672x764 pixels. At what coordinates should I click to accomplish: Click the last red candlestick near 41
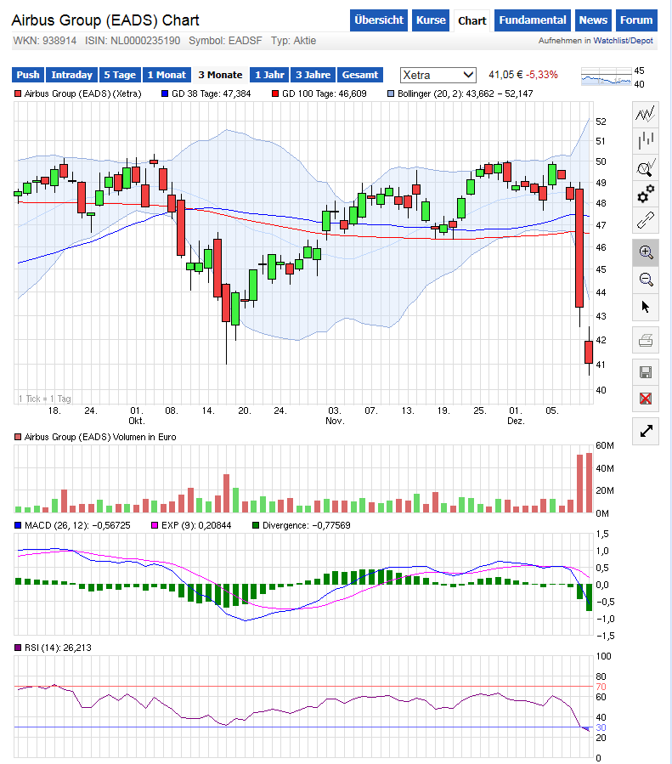pos(589,352)
